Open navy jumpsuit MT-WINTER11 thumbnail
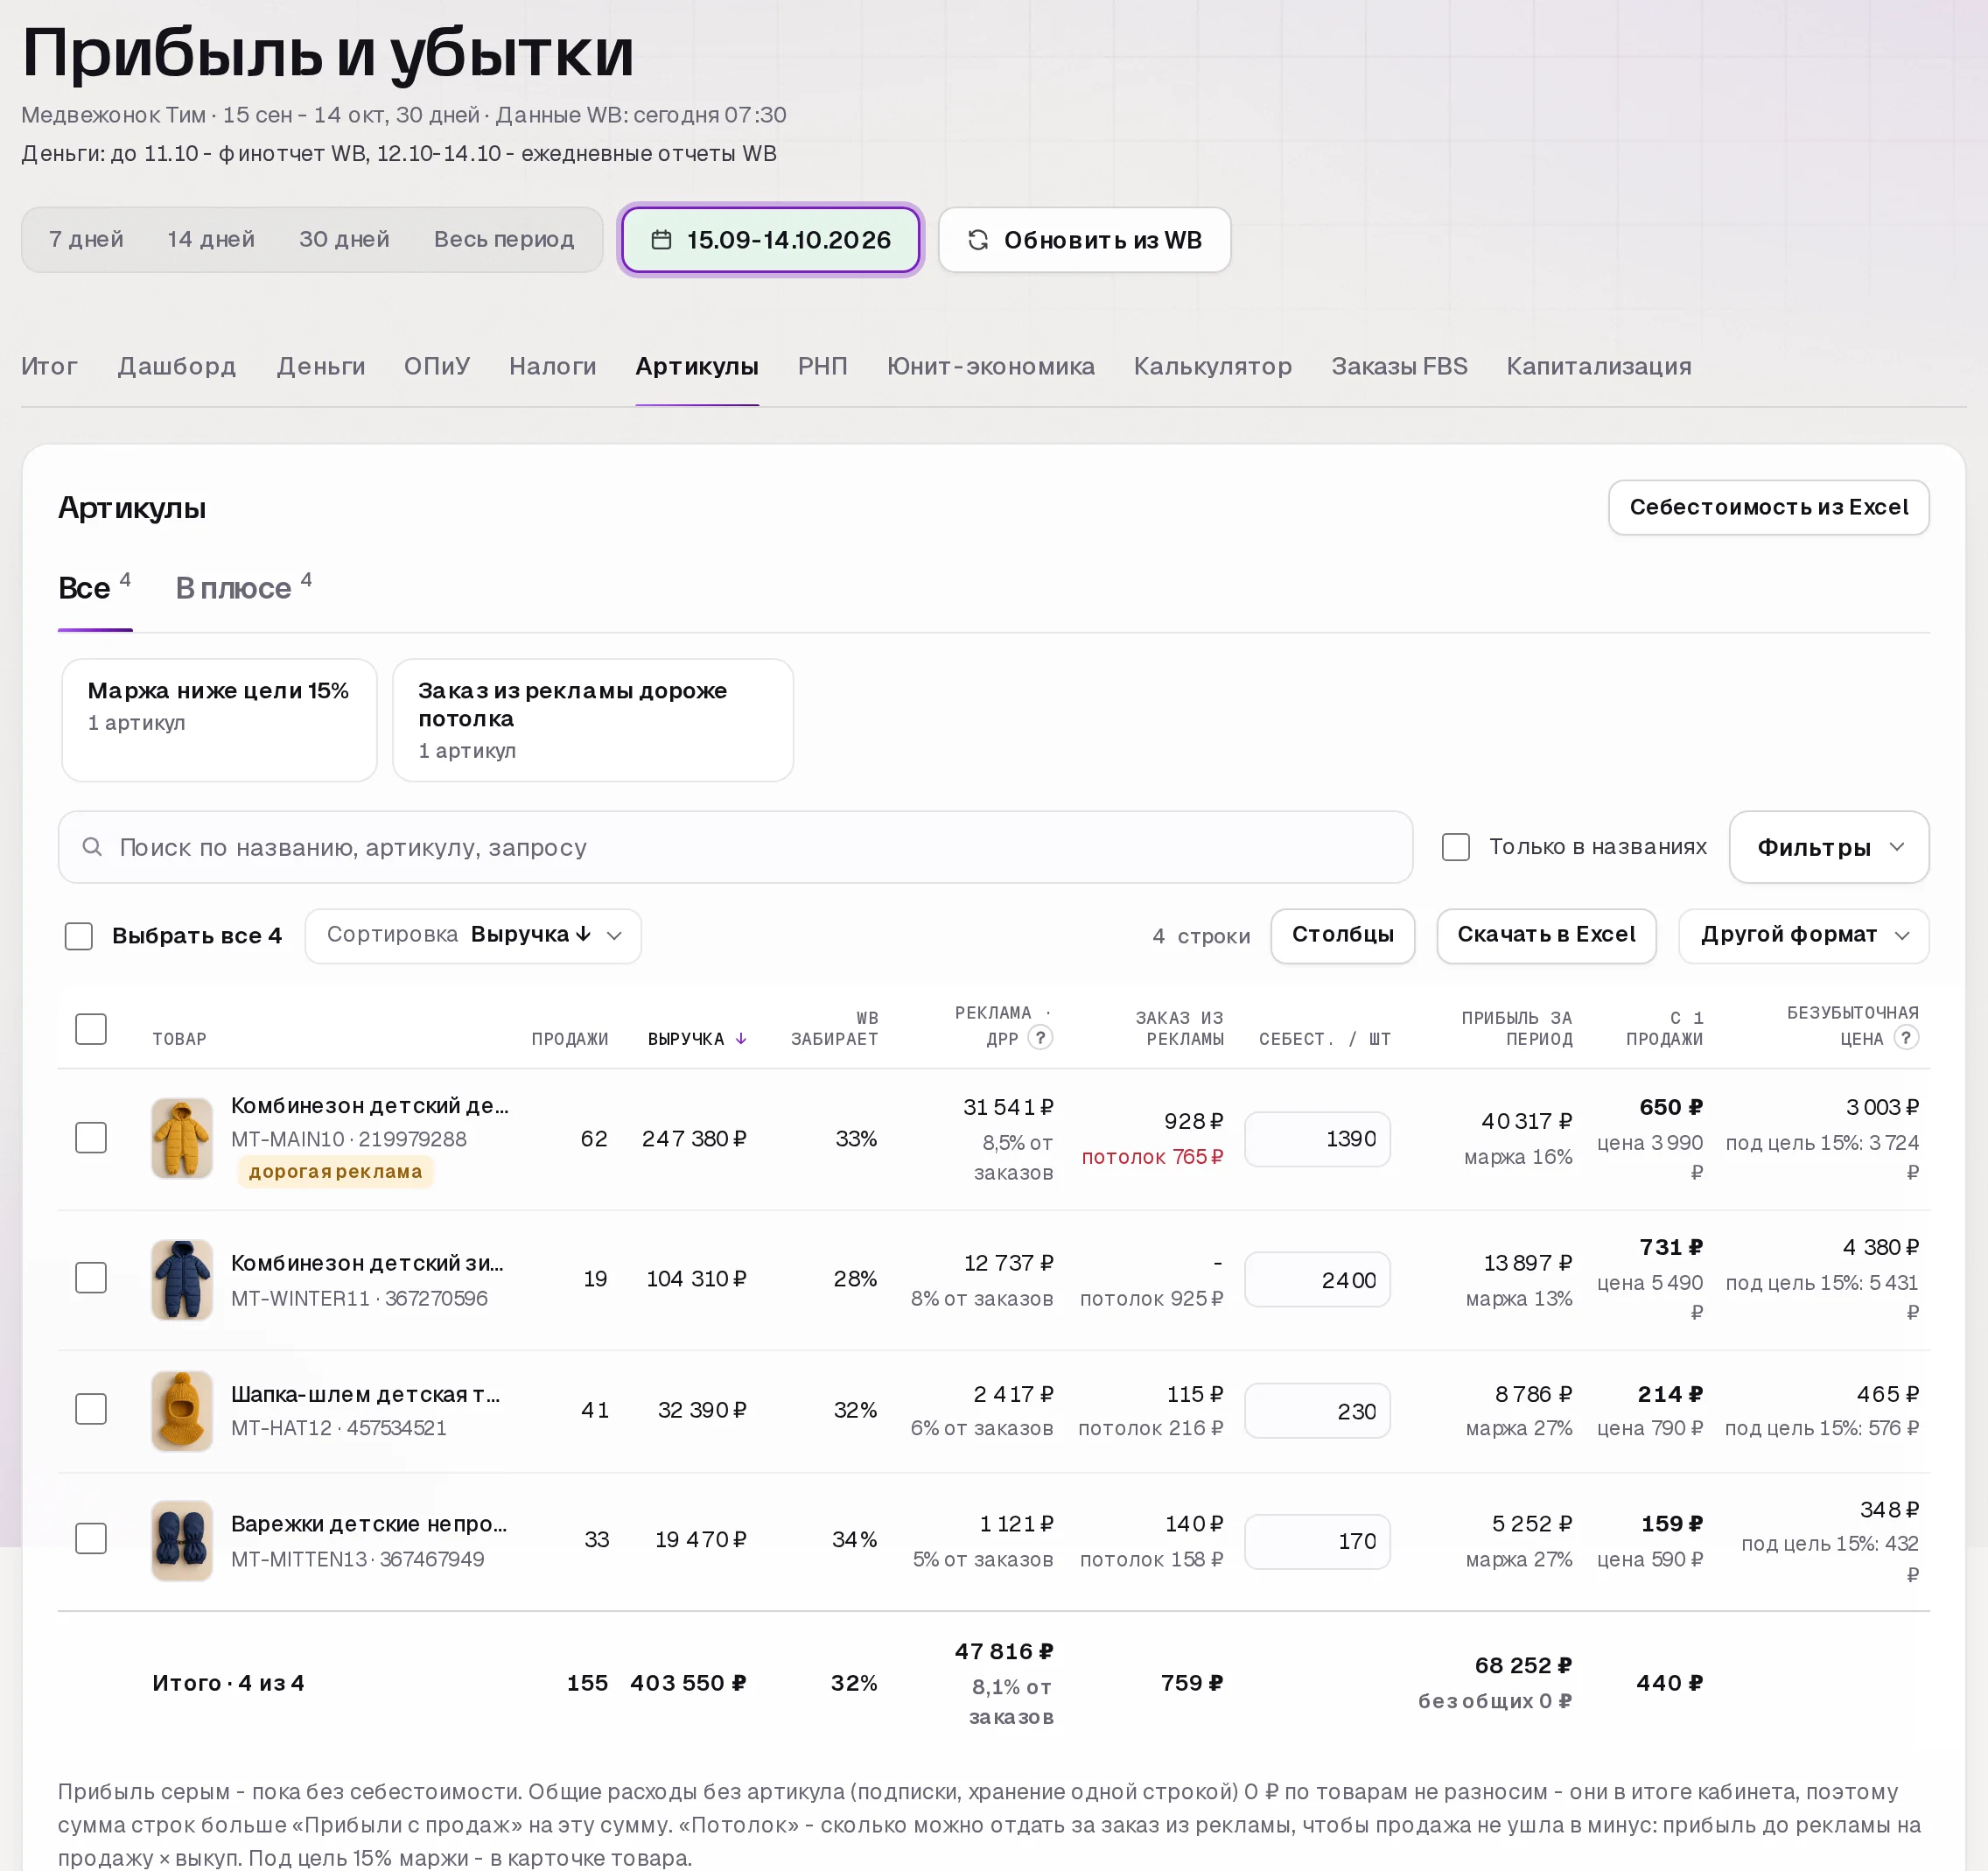The height and width of the screenshot is (1871, 1988). tap(182, 1279)
